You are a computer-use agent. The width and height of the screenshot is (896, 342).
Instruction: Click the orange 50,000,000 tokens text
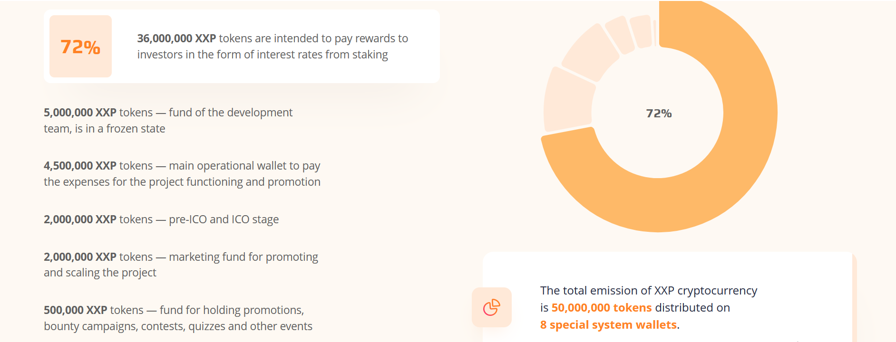pyautogui.click(x=602, y=308)
